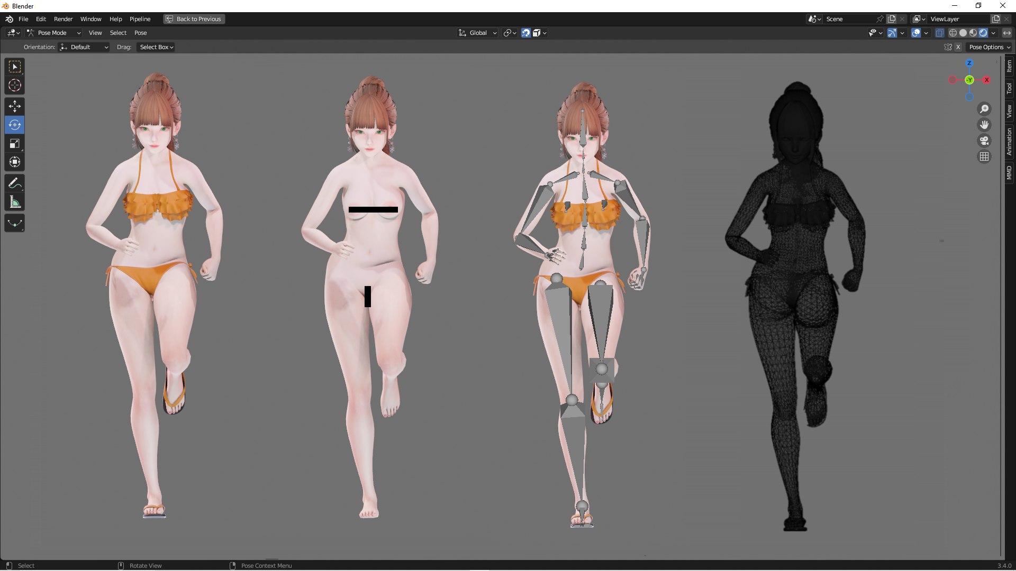Expand the Pose Options popover

pos(989,47)
